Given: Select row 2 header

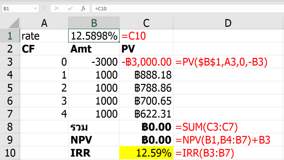Looking at the screenshot, I should (10, 49).
